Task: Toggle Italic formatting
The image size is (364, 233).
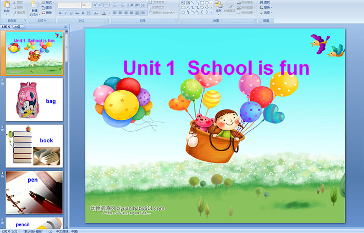Action: 66,13
